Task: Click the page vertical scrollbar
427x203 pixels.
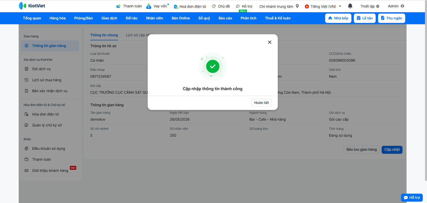Action: click(x=425, y=90)
